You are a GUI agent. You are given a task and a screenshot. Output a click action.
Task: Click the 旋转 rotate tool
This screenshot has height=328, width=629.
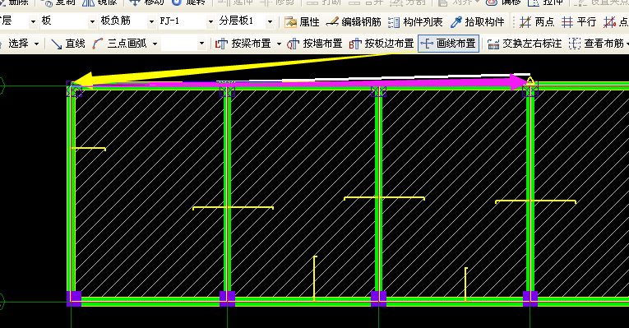188,2
